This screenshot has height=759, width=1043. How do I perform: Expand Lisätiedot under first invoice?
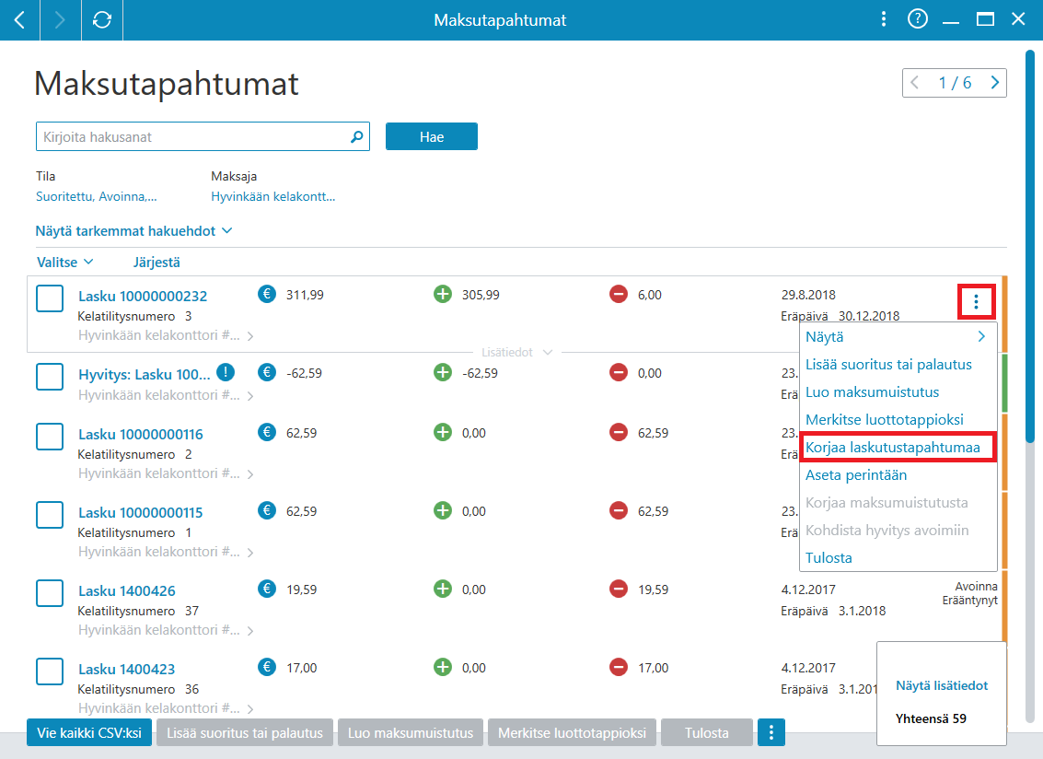coord(516,352)
